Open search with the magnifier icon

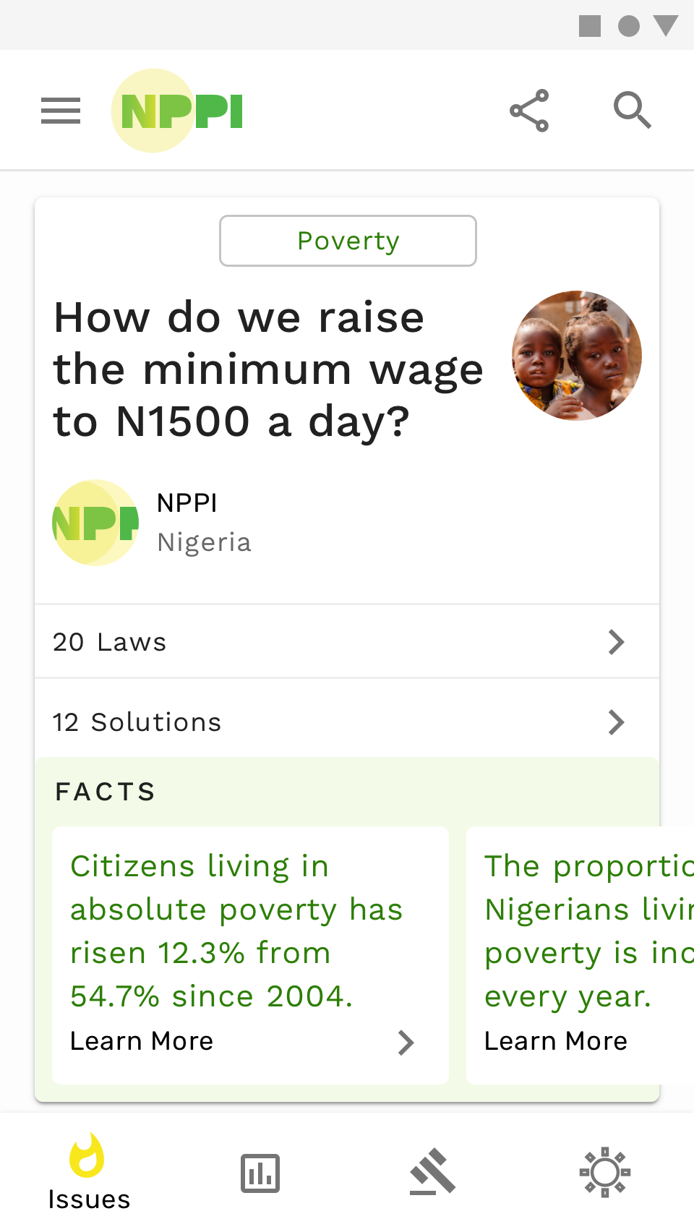(632, 111)
